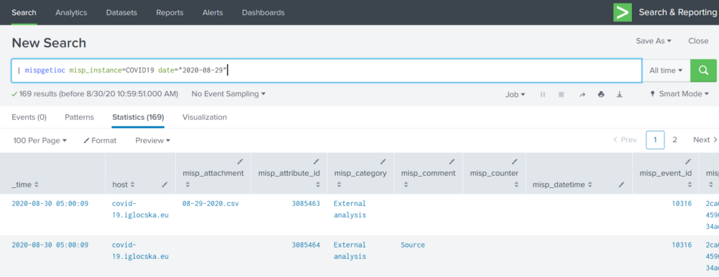Edit misp_category column pencil icon
Image resolution: width=719 pixels, height=277 pixels.
click(x=383, y=161)
